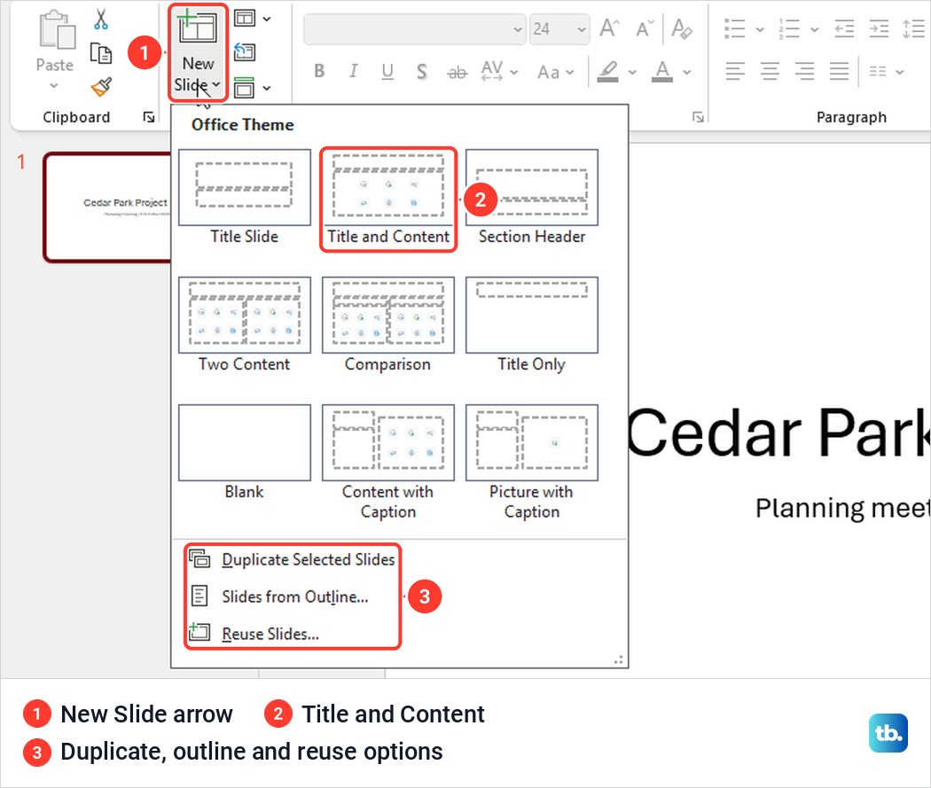This screenshot has height=788, width=931.
Task: Apply text highlight color
Action: click(x=607, y=71)
